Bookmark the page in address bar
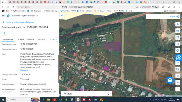 (x=137, y=7)
